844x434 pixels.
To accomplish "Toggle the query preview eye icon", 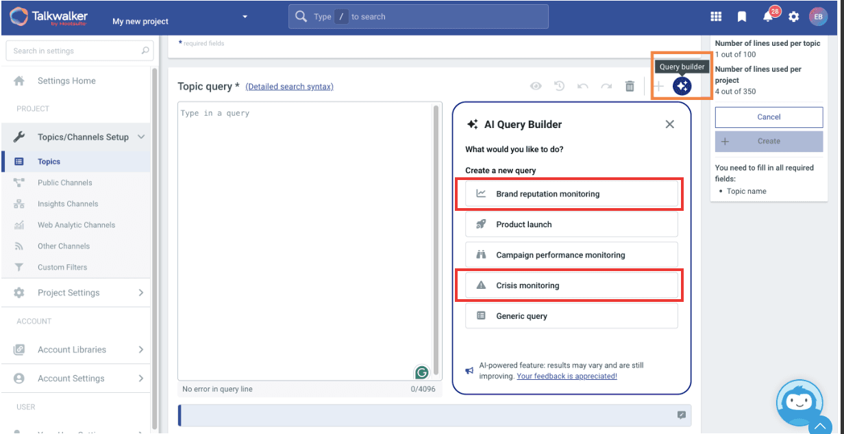I will coord(536,86).
